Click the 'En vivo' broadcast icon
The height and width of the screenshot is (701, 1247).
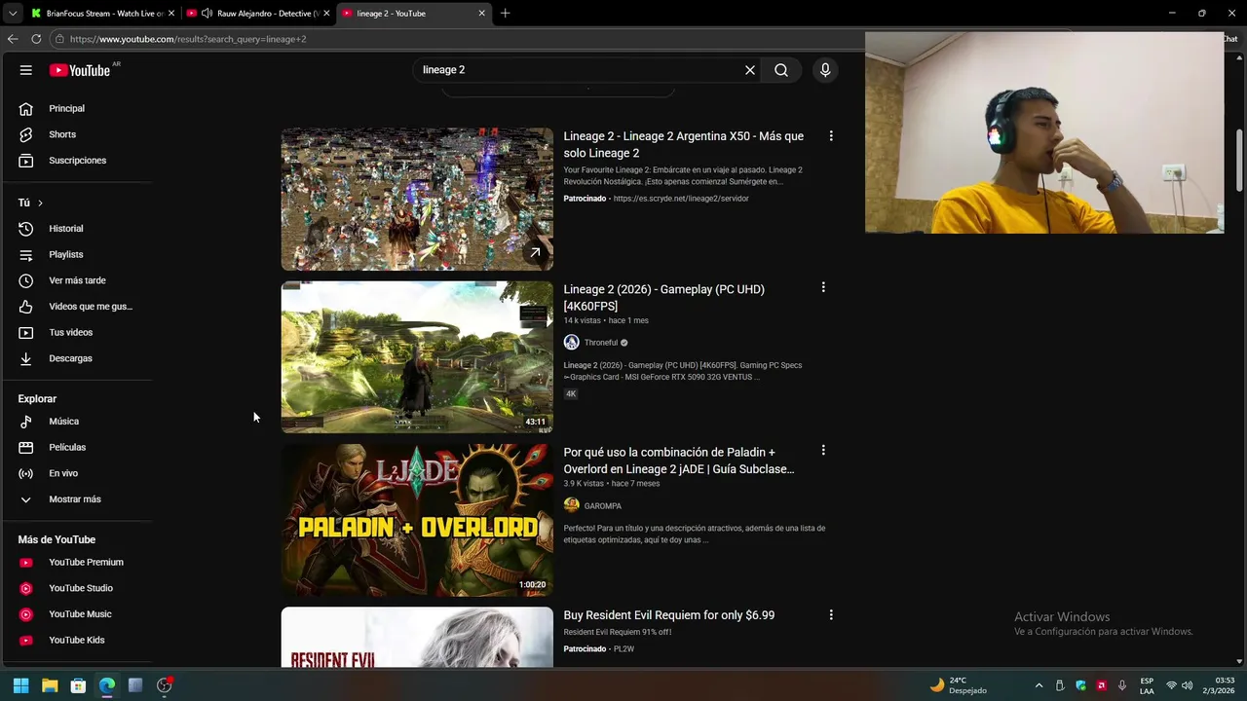[x=26, y=473]
